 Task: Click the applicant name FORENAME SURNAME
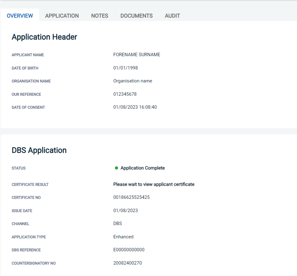(137, 55)
